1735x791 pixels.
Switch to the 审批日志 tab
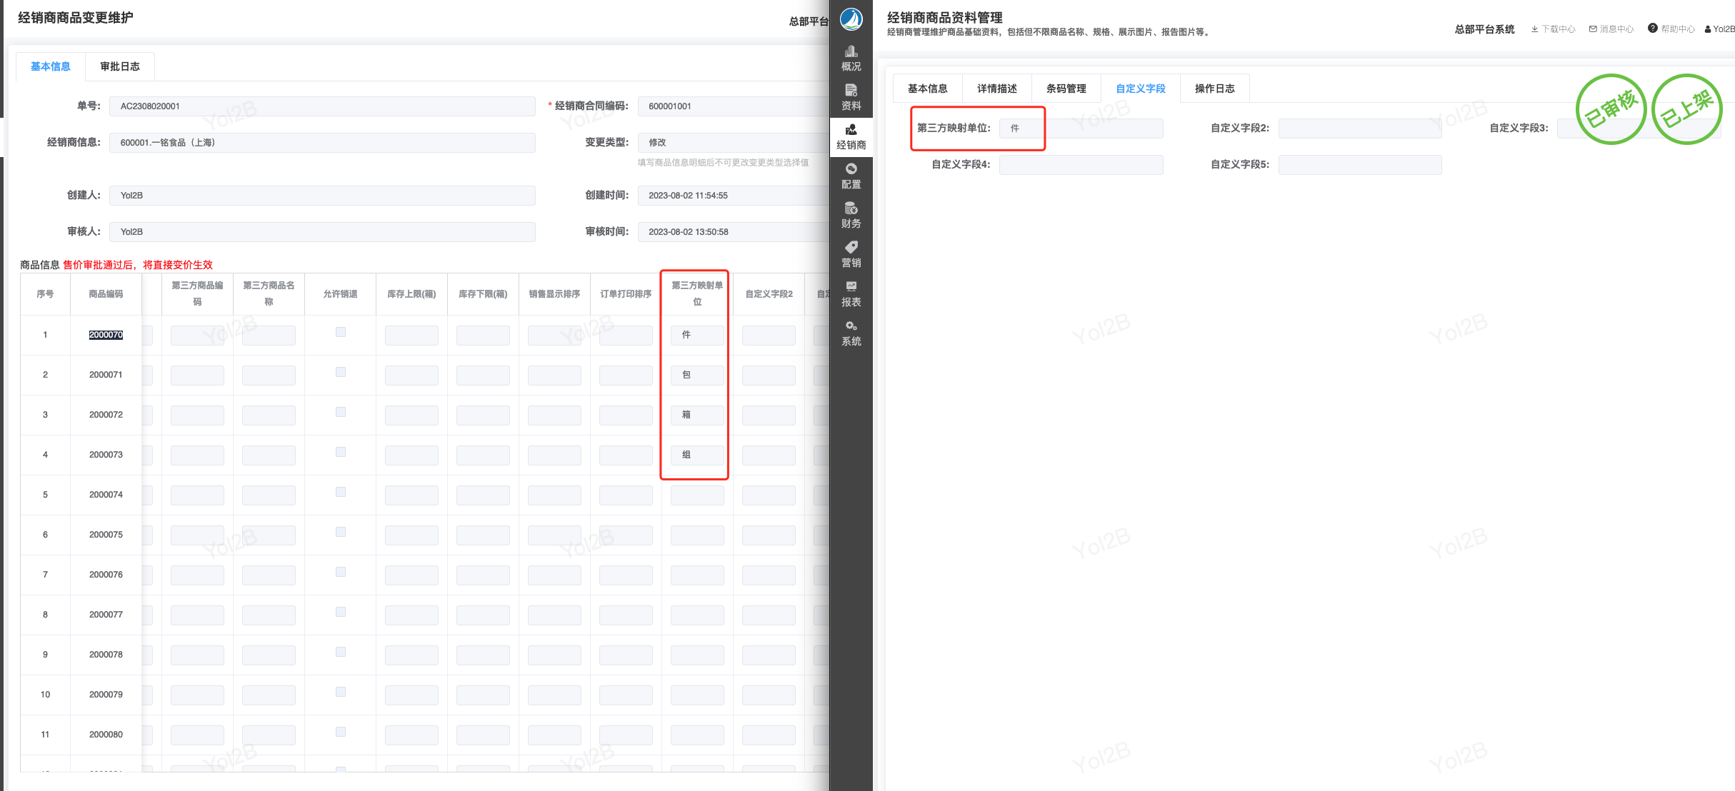click(120, 66)
